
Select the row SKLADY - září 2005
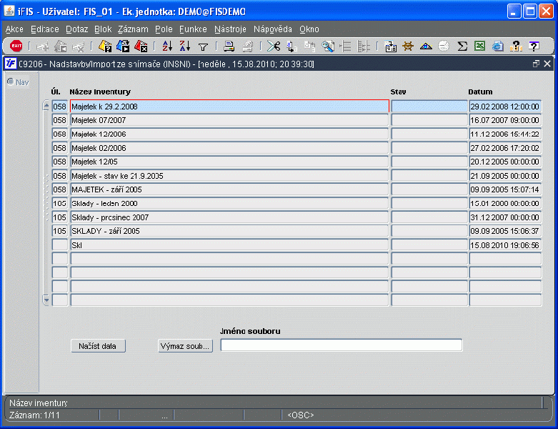(229, 232)
